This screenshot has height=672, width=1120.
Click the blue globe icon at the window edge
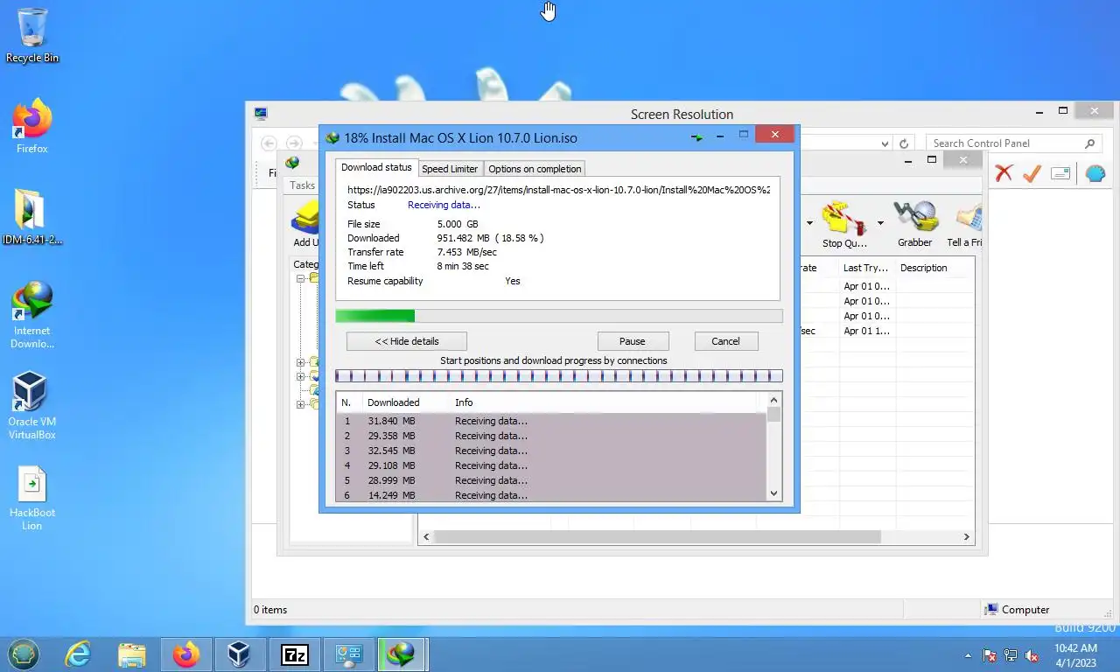pyautogui.click(x=1095, y=173)
